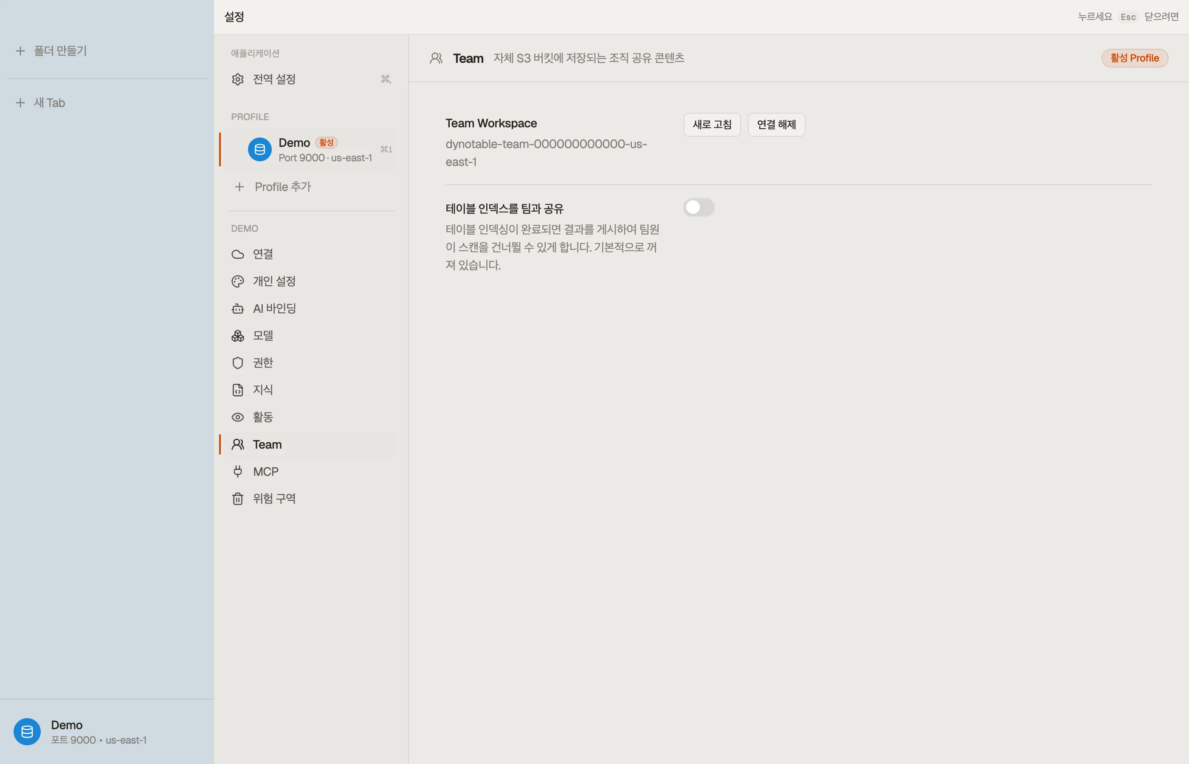This screenshot has width=1189, height=764.
Task: Select the Demo profile entry
Action: point(309,149)
